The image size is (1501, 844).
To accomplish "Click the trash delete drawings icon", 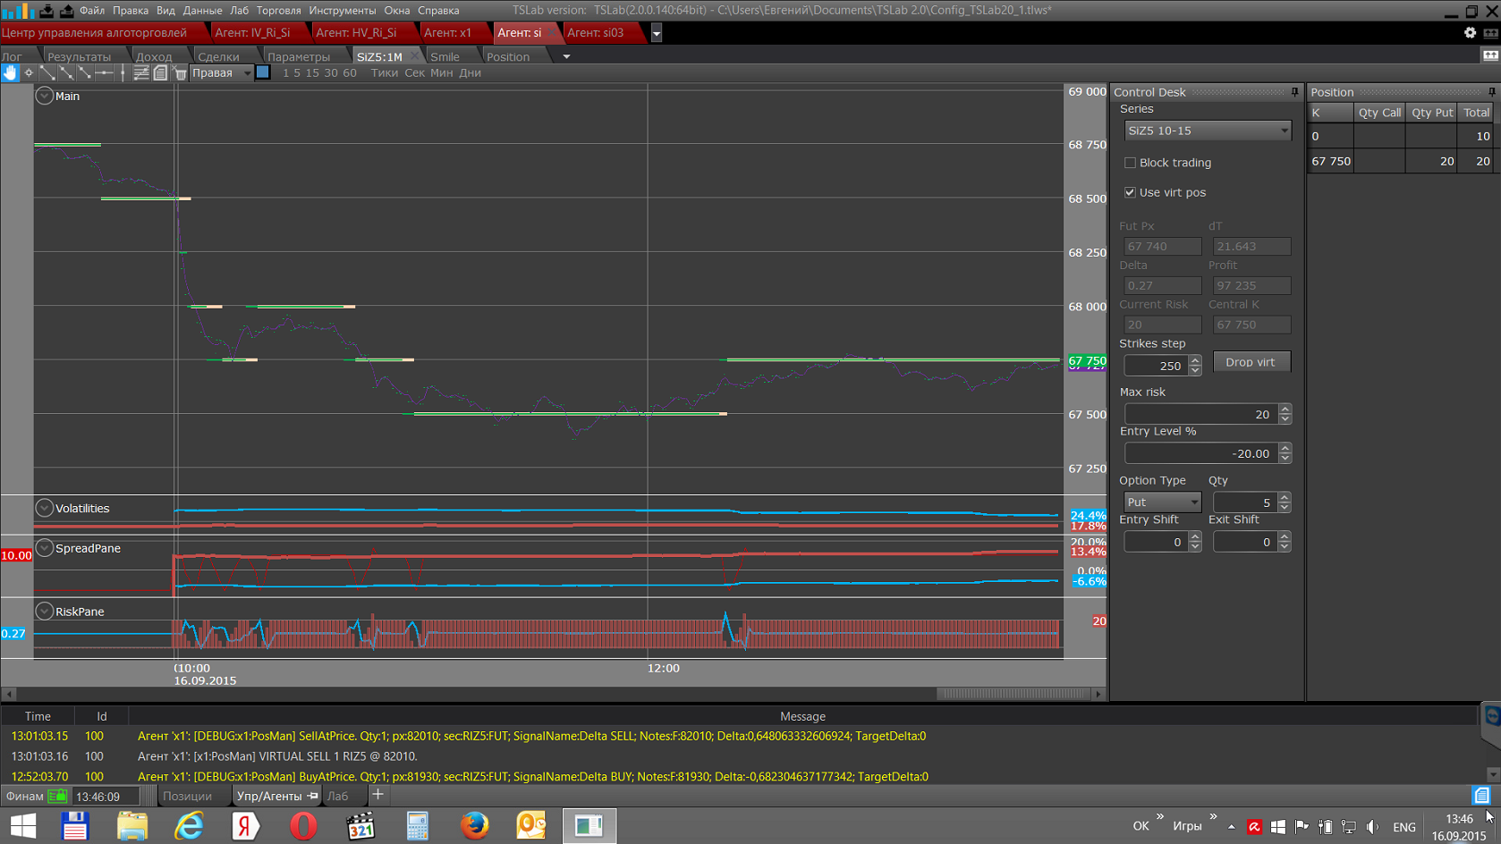I will (180, 73).
